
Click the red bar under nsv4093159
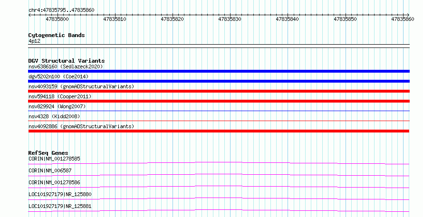(x=219, y=91)
